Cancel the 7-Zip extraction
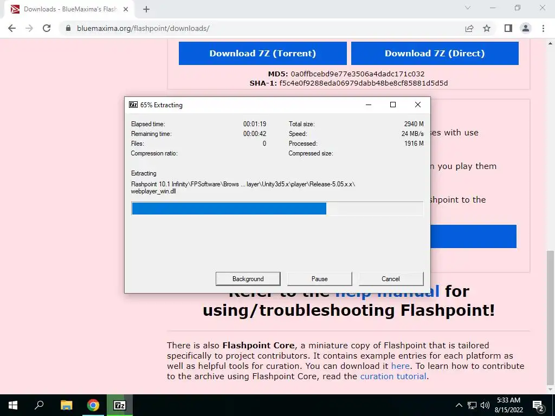 point(391,279)
